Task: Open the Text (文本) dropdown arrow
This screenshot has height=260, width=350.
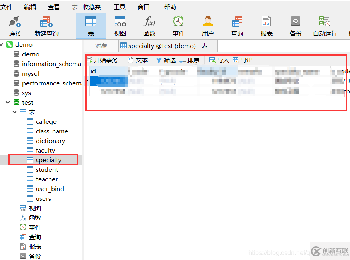Action: 152,60
